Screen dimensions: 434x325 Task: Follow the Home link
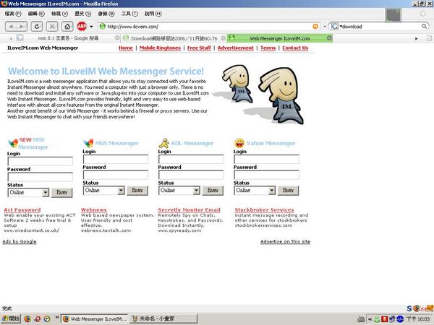(x=126, y=48)
